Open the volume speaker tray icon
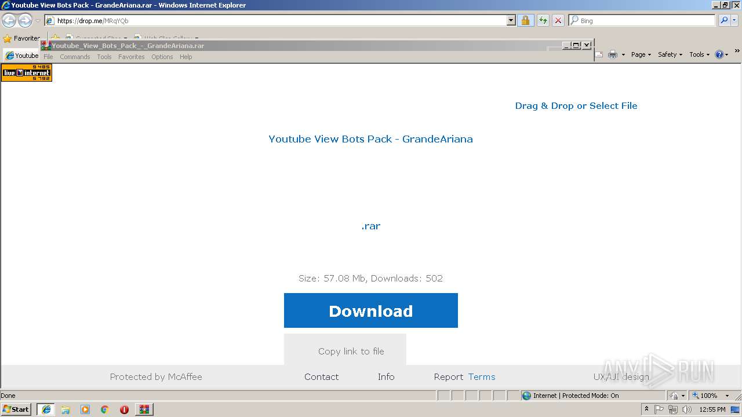This screenshot has width=742, height=417. tap(687, 409)
